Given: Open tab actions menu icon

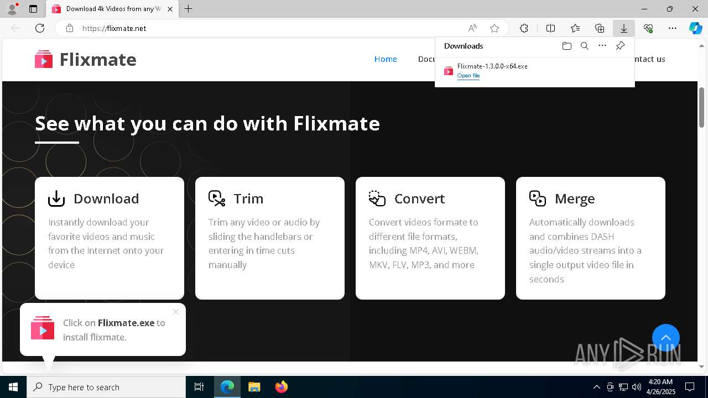Looking at the screenshot, I should [33, 9].
